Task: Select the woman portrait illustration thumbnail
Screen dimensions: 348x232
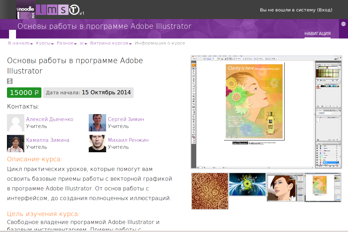Action: 285,187
